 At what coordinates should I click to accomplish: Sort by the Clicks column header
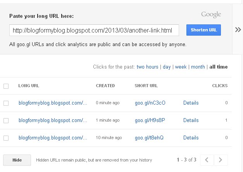220,86
